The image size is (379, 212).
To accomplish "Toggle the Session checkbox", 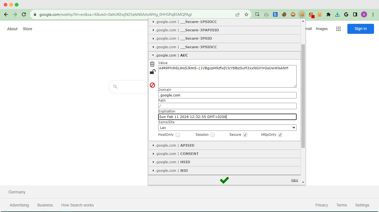I will [x=213, y=135].
